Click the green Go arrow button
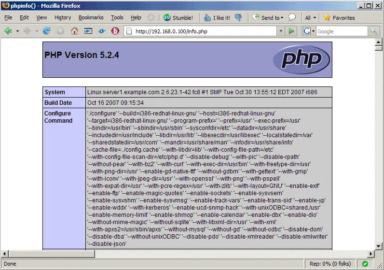 [x=291, y=31]
